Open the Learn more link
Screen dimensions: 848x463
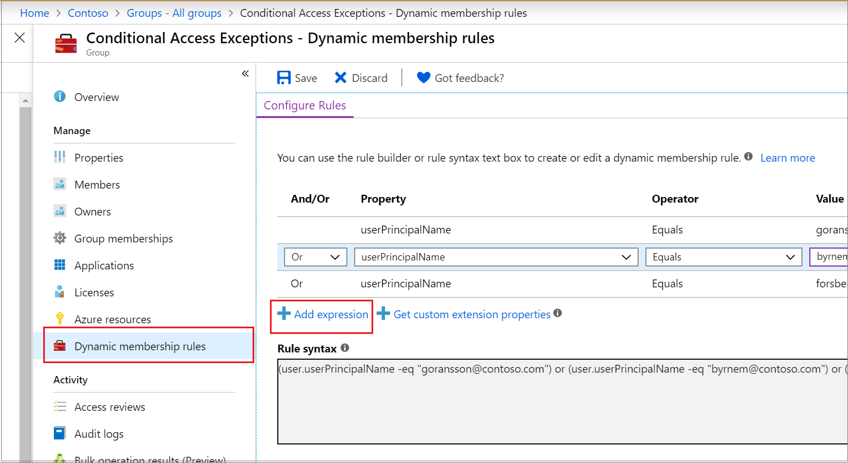tap(787, 158)
